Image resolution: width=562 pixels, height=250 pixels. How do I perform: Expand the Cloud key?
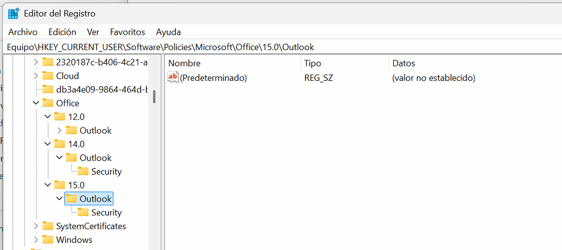point(36,76)
